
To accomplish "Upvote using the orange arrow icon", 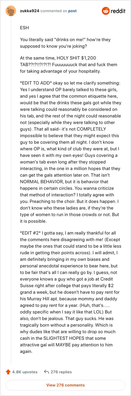I will coord(8,372).
